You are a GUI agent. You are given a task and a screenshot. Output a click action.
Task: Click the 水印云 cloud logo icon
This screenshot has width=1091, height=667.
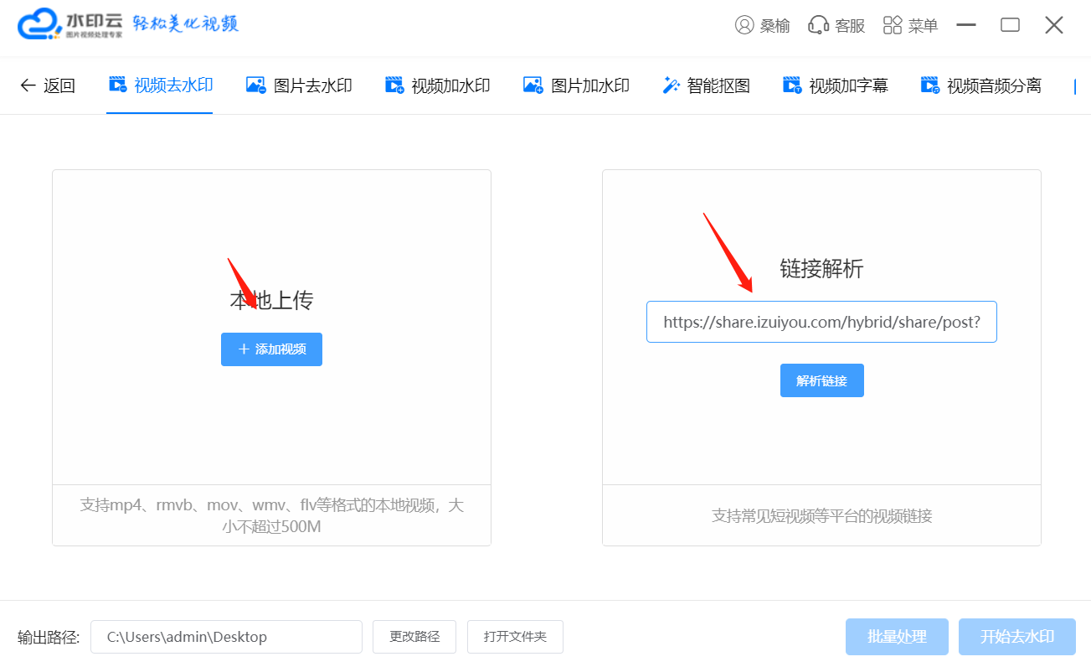click(39, 24)
